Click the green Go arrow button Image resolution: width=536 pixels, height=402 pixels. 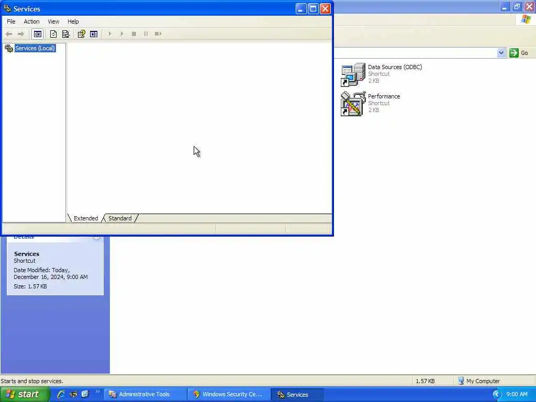pos(514,53)
